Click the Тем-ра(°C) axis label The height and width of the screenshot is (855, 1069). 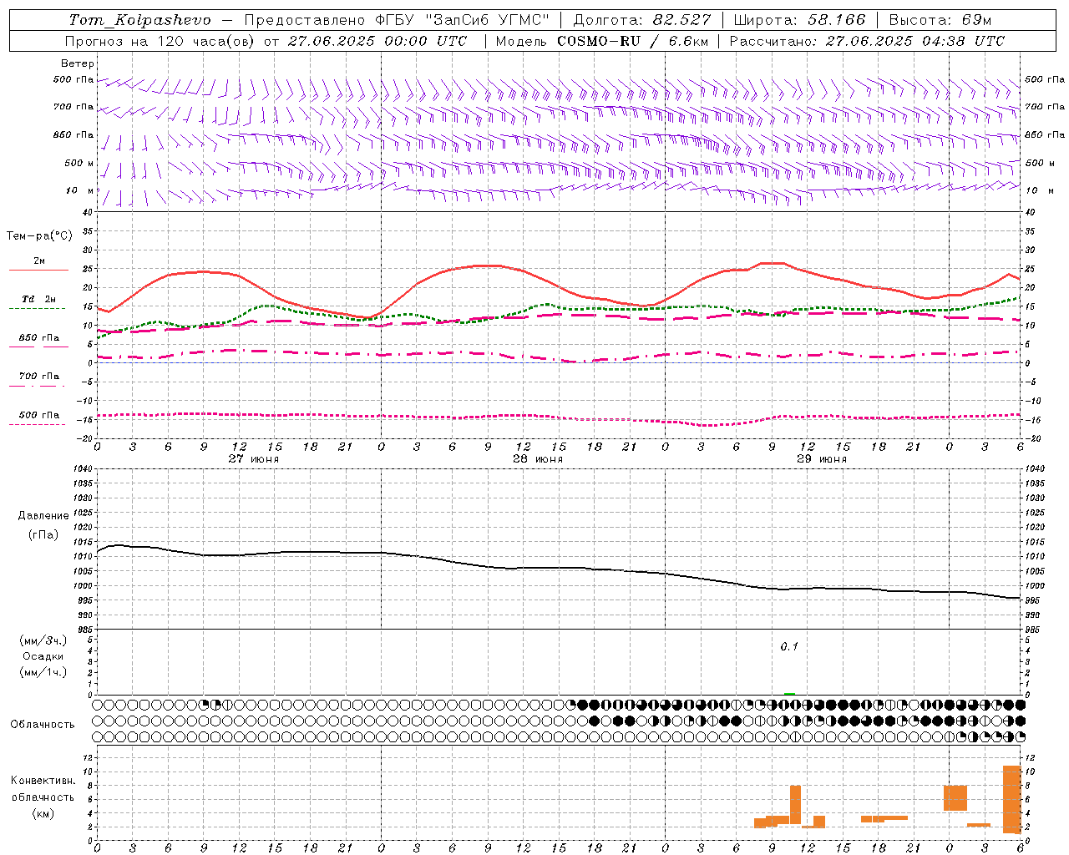[x=39, y=236]
